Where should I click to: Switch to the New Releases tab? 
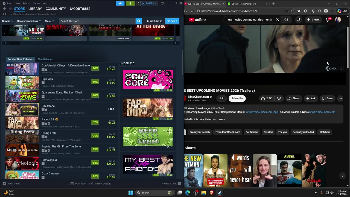click(46, 59)
